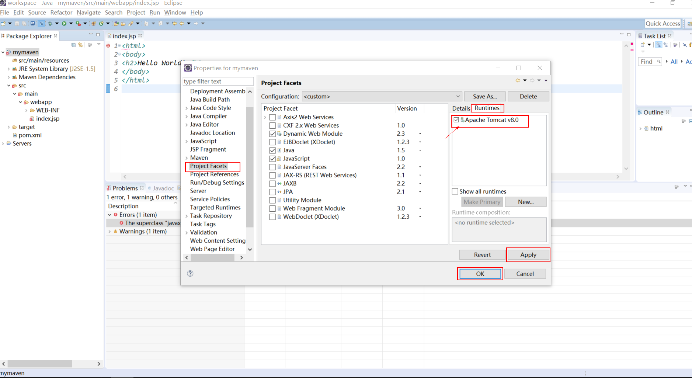The height and width of the screenshot is (378, 692).
Task: Click the Run External Tools toolbar icon
Action: (78, 24)
